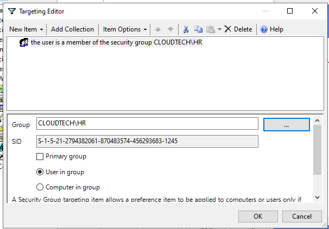Open the New Item dropdown
This screenshot has width=329, height=229.
[27, 29]
